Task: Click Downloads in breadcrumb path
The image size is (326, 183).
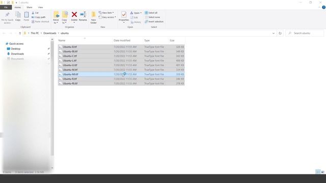Action: click(x=50, y=33)
